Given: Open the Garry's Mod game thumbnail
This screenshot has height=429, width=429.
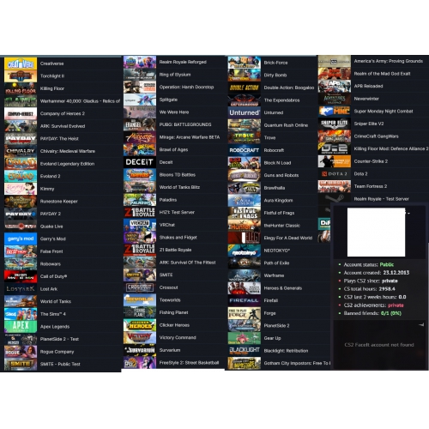Looking at the screenshot, I should [21, 239].
